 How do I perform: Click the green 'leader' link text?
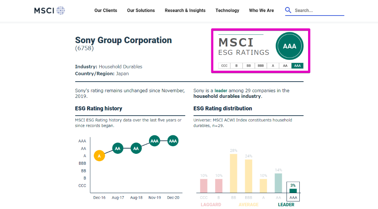221,91
